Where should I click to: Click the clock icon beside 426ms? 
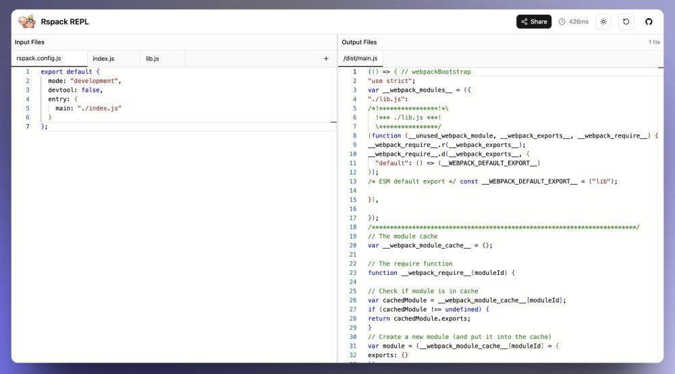[562, 22]
